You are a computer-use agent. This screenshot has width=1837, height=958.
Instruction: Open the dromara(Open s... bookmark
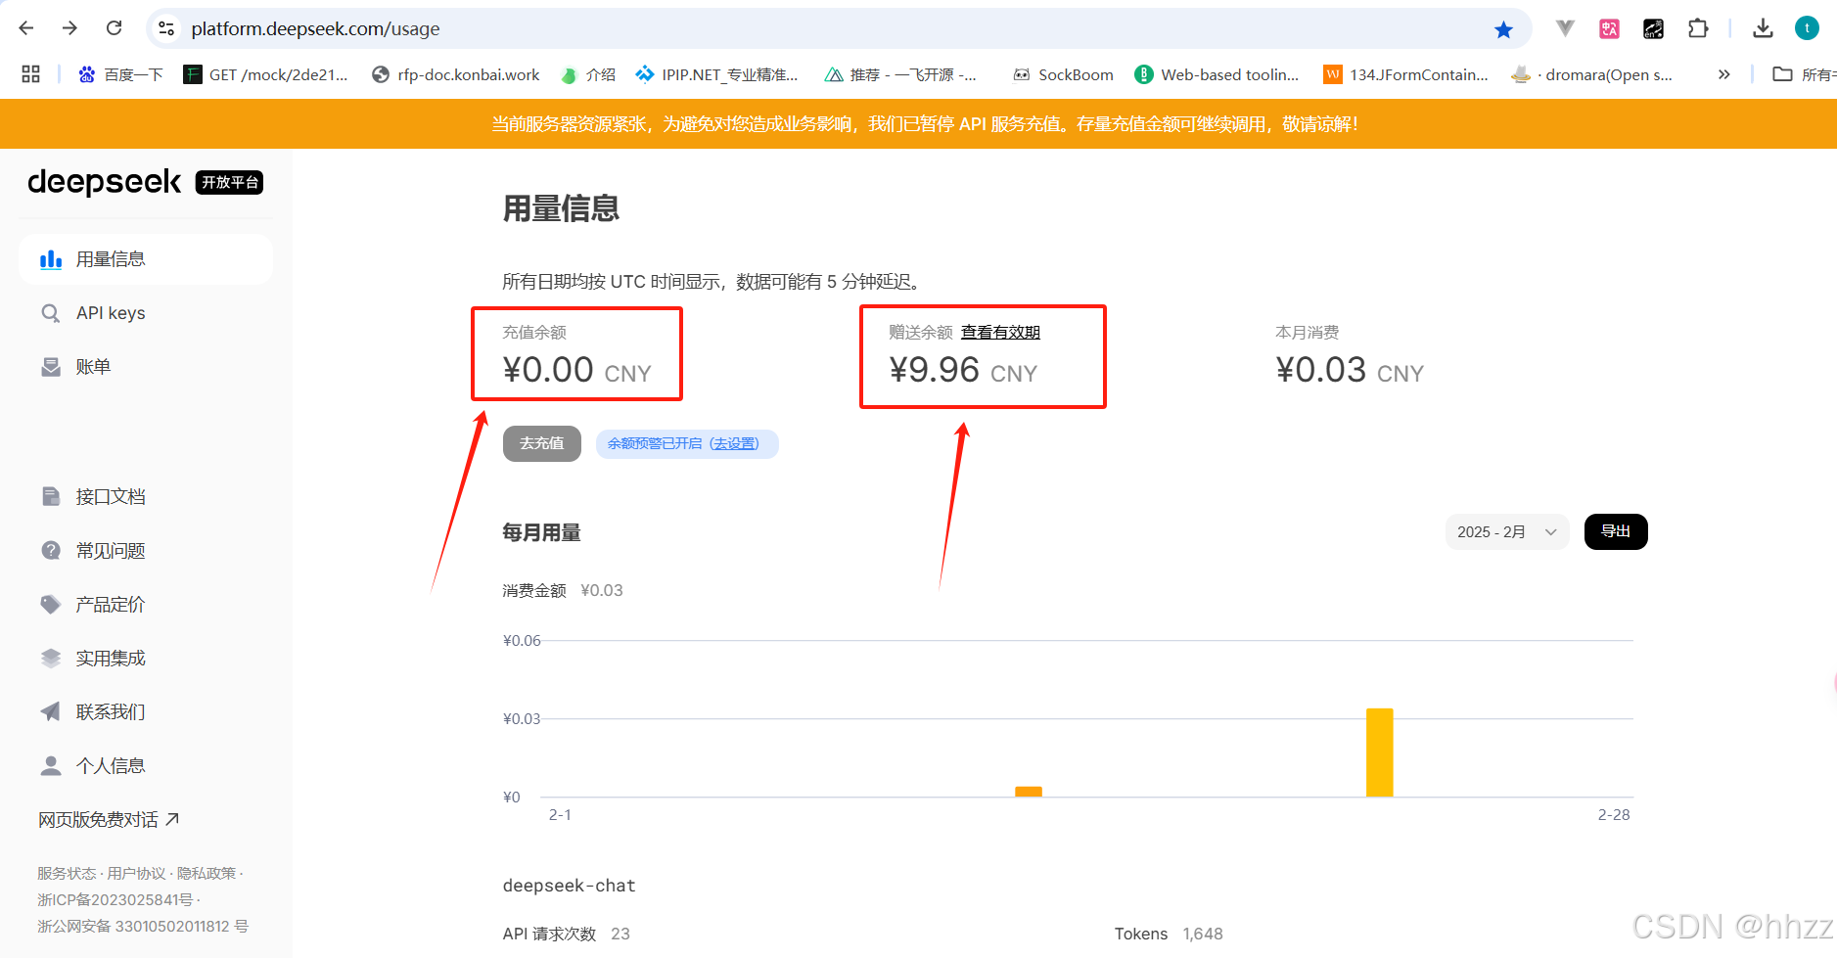1592,74
